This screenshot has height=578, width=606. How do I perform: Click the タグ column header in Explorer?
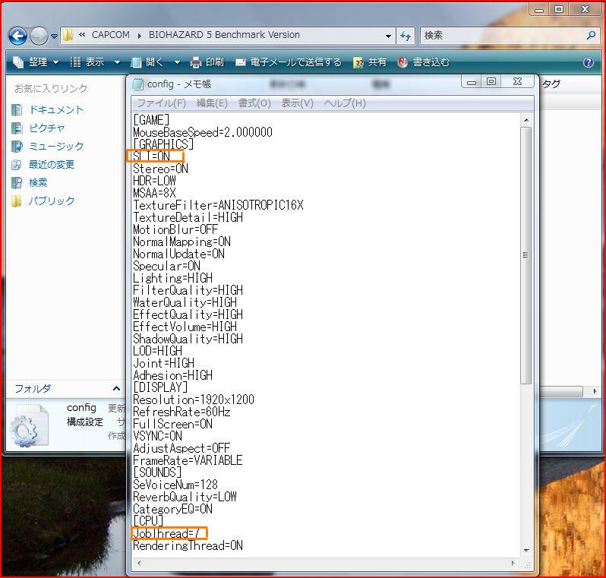coord(551,84)
